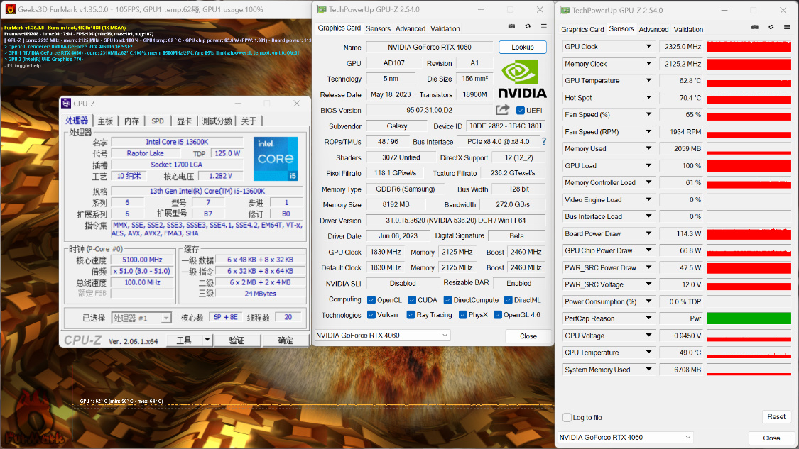Click the Bus Interface question mark icon

tap(544, 142)
